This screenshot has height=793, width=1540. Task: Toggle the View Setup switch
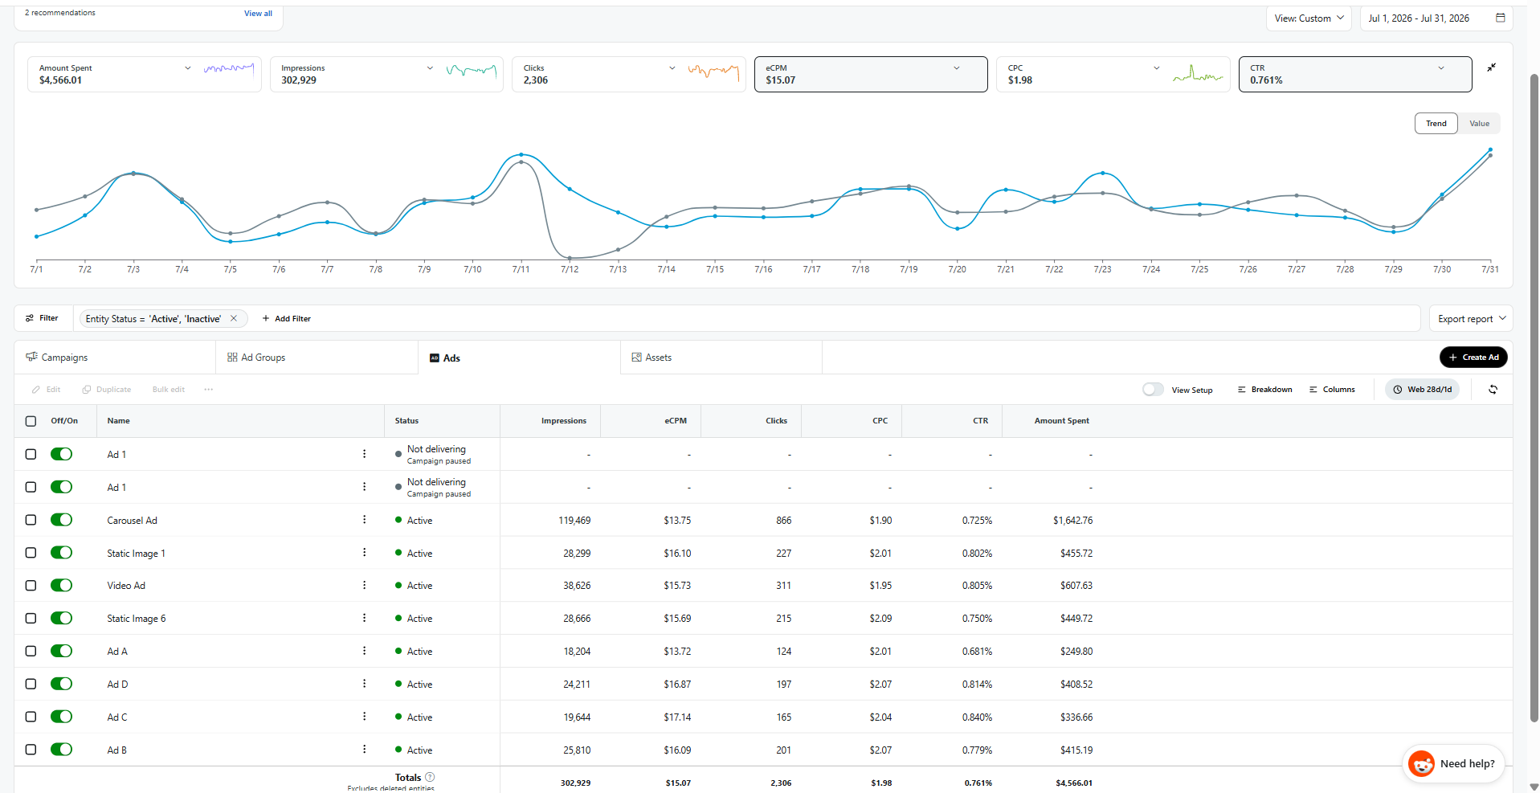click(1153, 390)
